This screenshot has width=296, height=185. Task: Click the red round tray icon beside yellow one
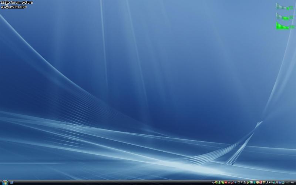pyautogui.click(x=261, y=182)
